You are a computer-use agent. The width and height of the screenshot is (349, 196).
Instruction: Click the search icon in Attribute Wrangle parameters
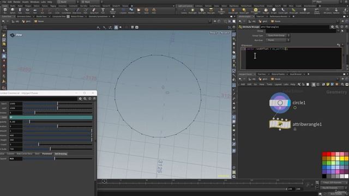point(337,27)
